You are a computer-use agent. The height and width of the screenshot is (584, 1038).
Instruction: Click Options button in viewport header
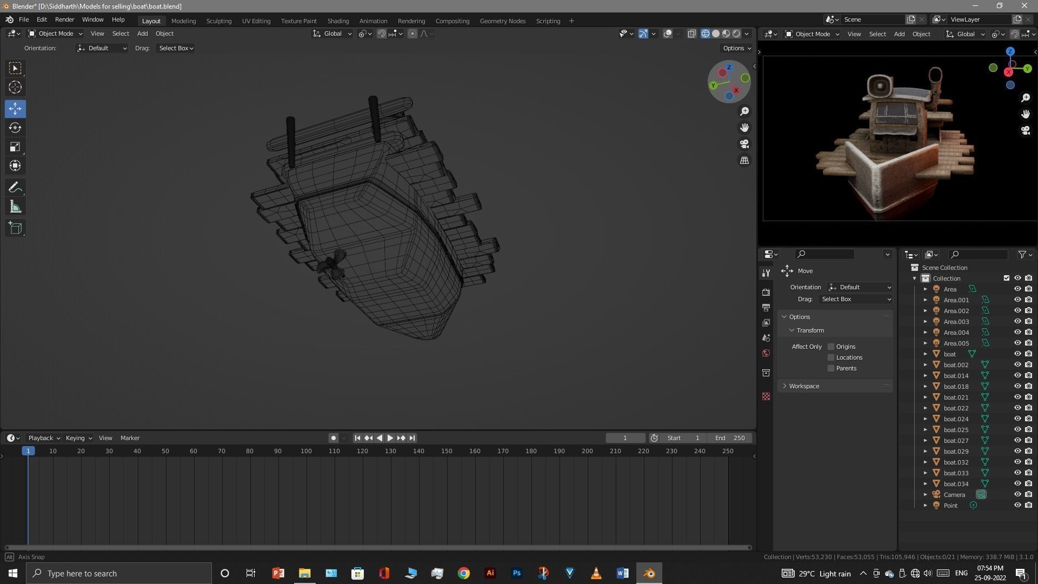(737, 48)
